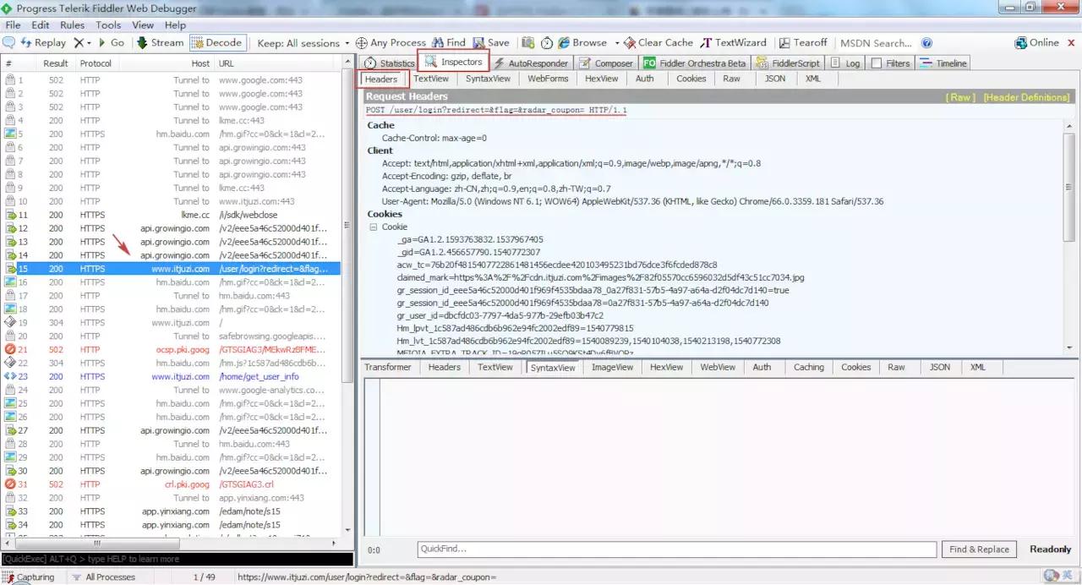This screenshot has height=585, width=1082.
Task: Open the Rules menu
Action: click(x=72, y=25)
